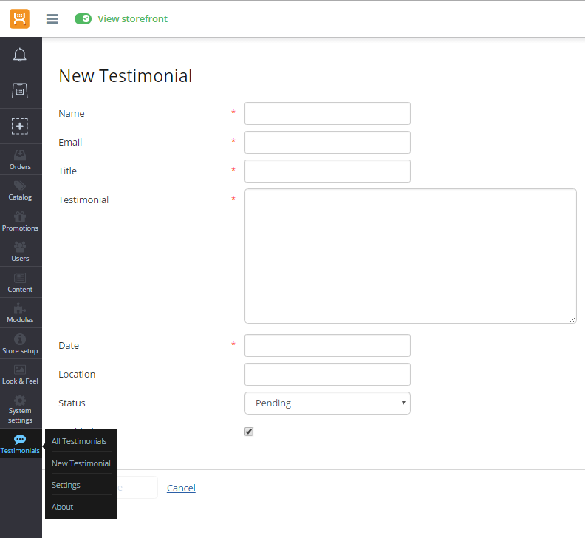Click the New Testimonial page heading
Viewport: 585px width, 538px height.
pos(126,76)
